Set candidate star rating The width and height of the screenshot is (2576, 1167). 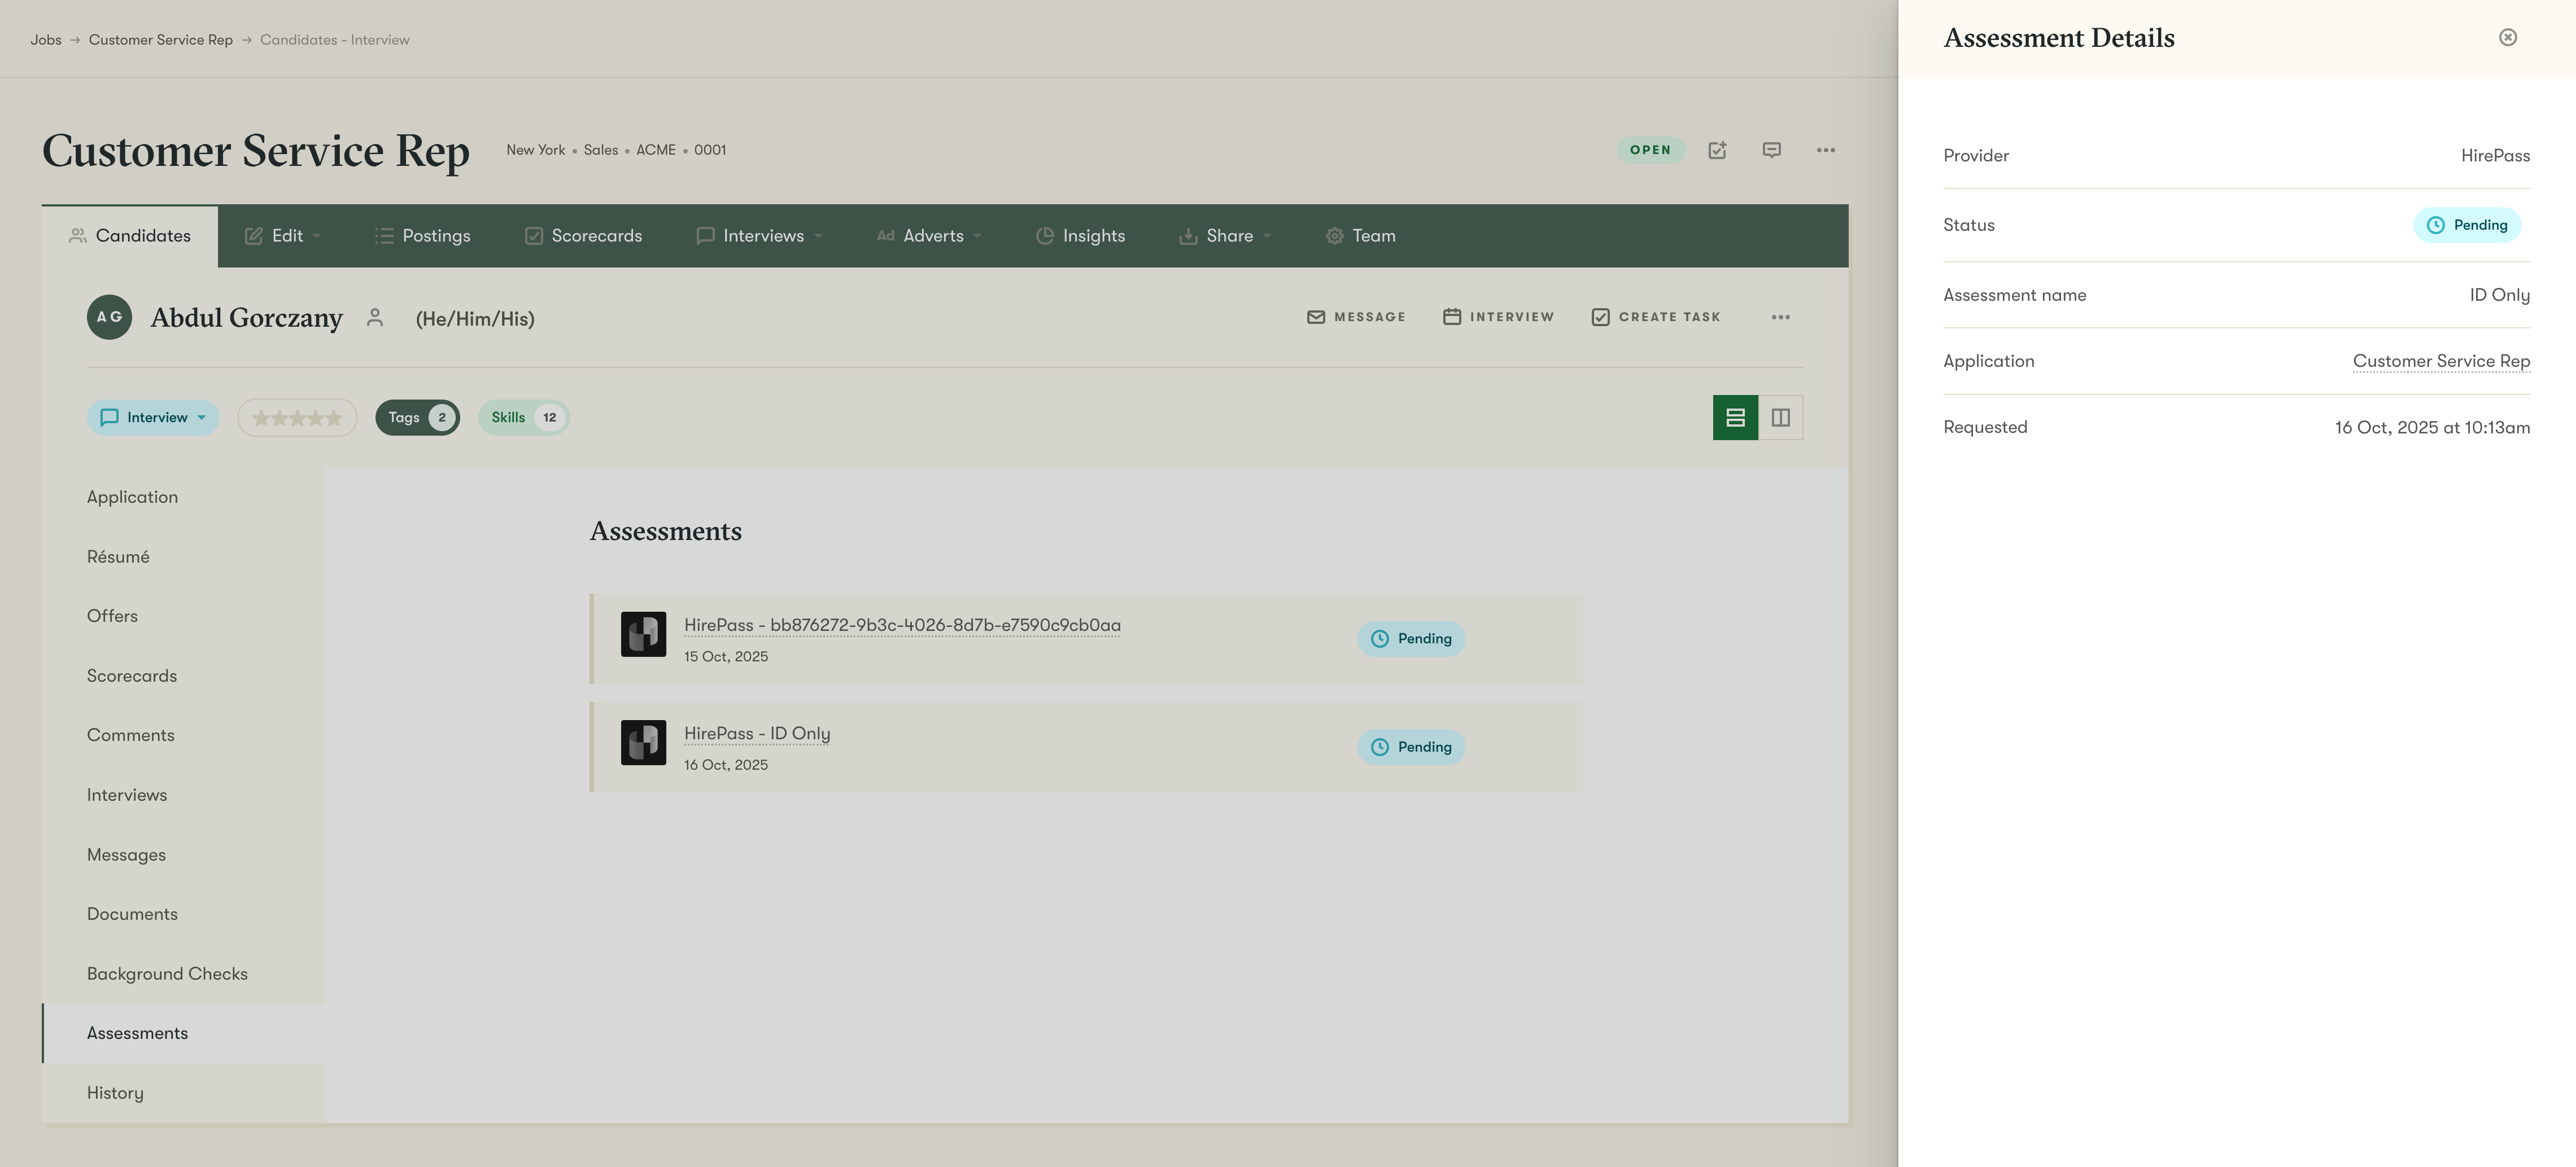tap(297, 418)
